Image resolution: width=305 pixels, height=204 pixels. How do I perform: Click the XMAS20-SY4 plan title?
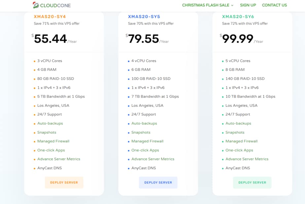[50, 16]
